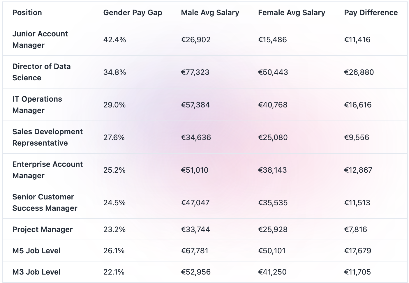Click Sales Development Representative position cell

click(47, 137)
